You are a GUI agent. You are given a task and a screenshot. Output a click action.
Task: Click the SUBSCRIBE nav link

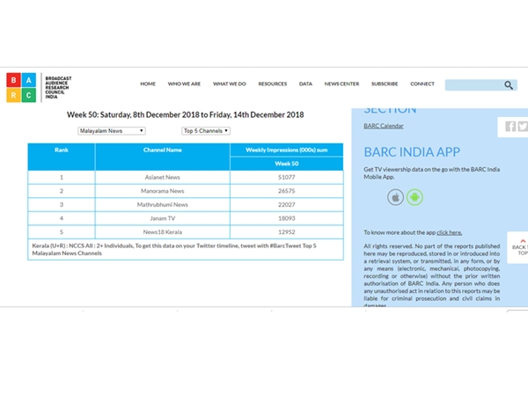pyautogui.click(x=385, y=84)
